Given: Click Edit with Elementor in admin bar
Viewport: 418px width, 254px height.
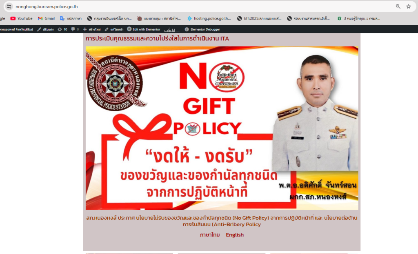Looking at the screenshot, I should click(x=144, y=29).
